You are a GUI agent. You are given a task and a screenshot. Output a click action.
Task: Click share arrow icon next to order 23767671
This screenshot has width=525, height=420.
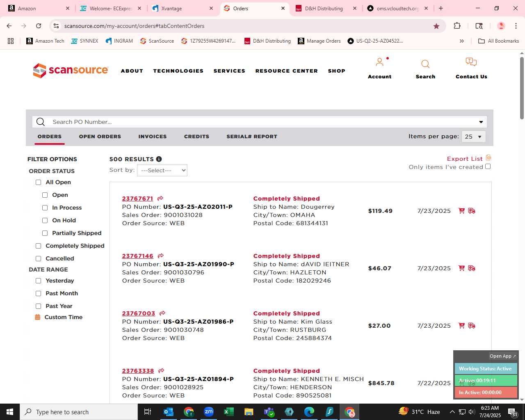click(160, 199)
